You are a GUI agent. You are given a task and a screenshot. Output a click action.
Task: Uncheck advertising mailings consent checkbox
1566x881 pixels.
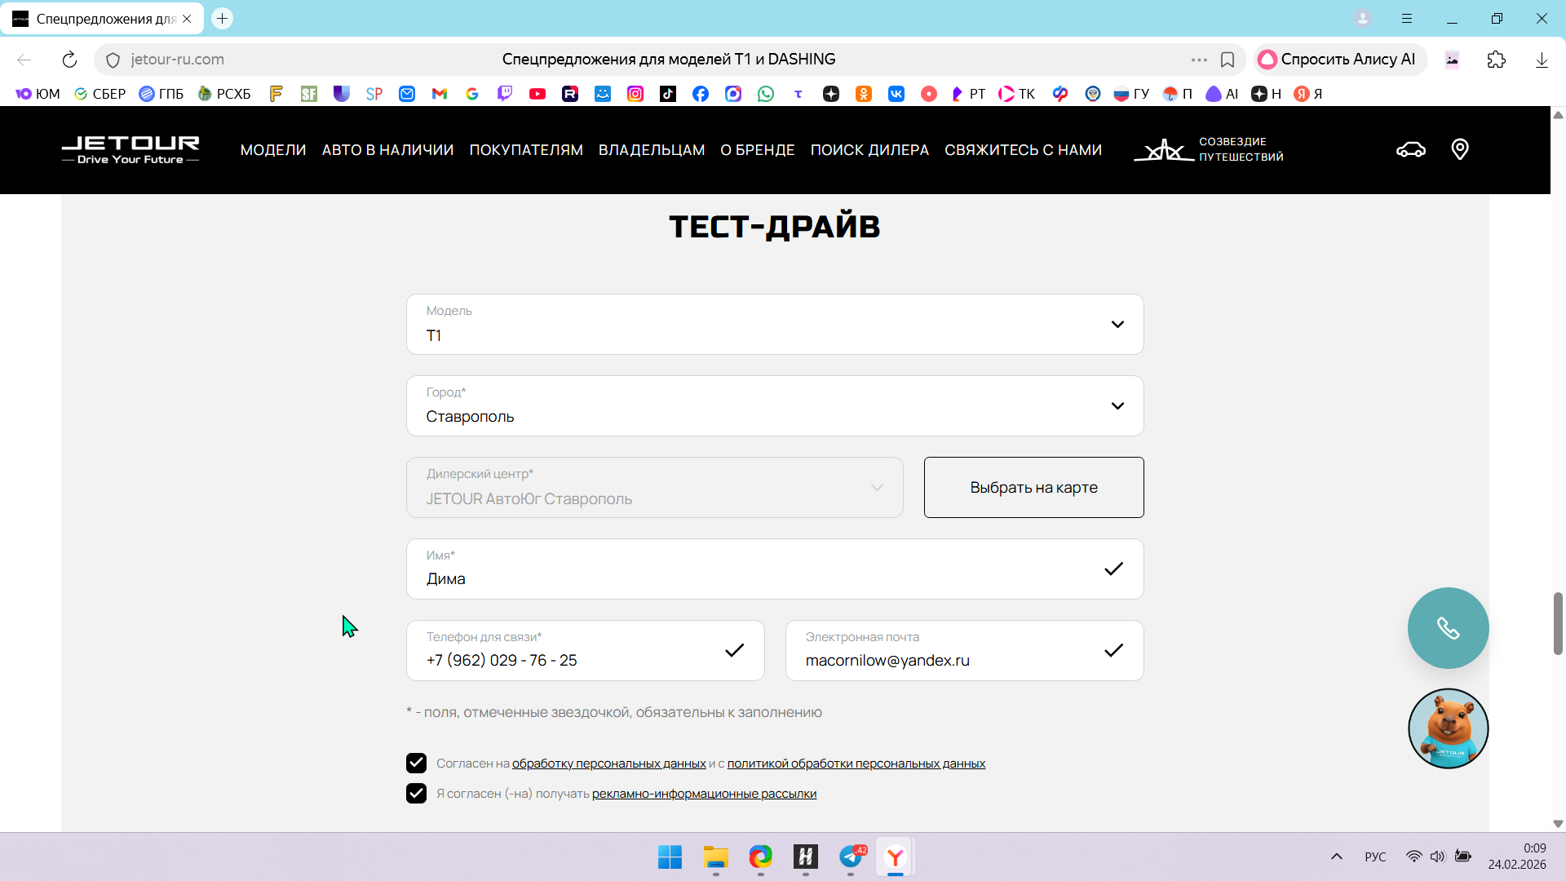[416, 794]
